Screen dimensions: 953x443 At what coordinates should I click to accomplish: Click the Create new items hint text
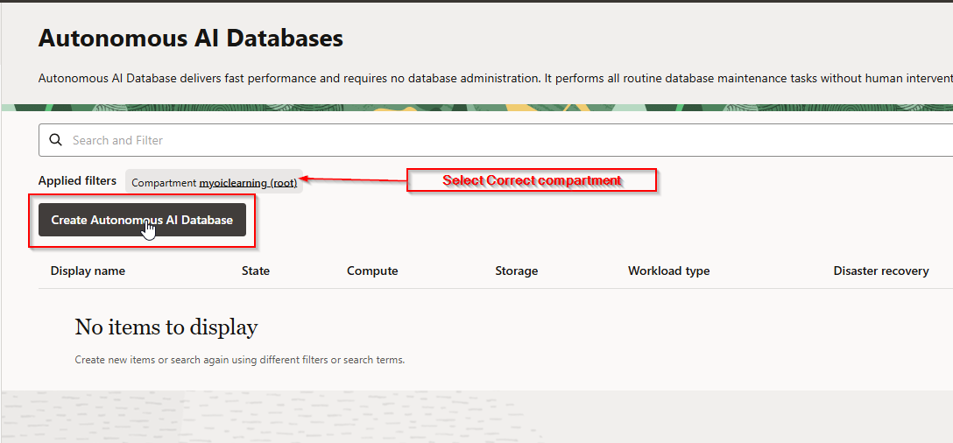click(240, 360)
